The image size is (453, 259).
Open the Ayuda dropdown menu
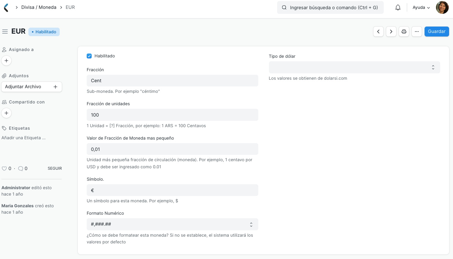pos(421,7)
